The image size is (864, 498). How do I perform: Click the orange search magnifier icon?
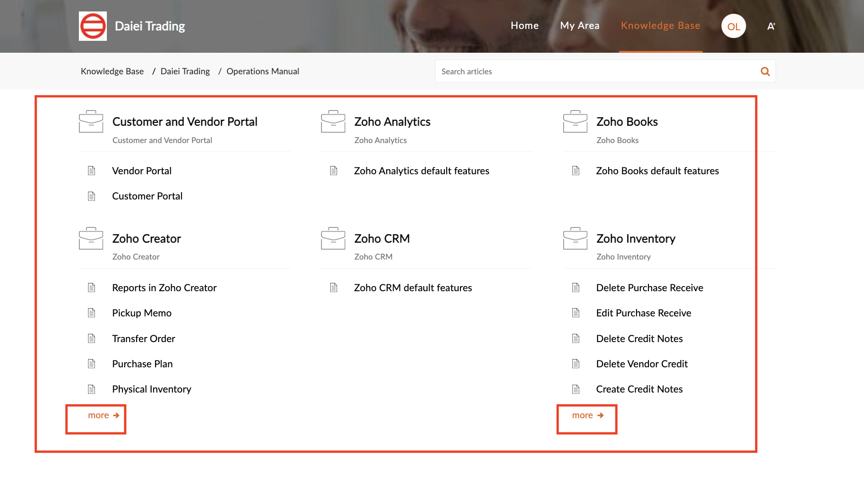(x=765, y=72)
